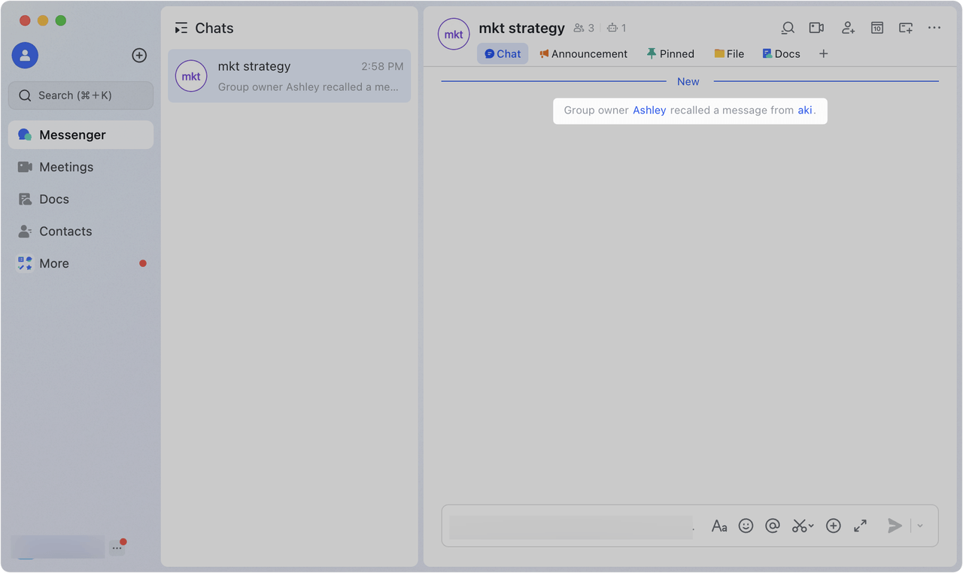Take a screenshot with the scissors icon
The height and width of the screenshot is (573, 963).
[797, 526]
